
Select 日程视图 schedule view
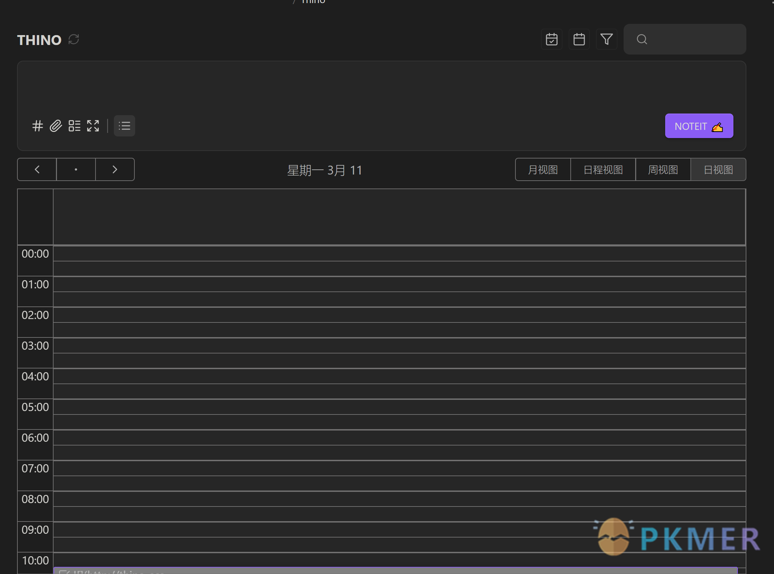coord(603,169)
